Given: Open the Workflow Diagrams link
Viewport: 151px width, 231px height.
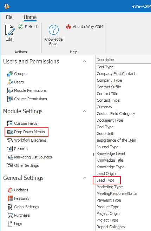Looking at the screenshot, I should [x=30, y=140].
